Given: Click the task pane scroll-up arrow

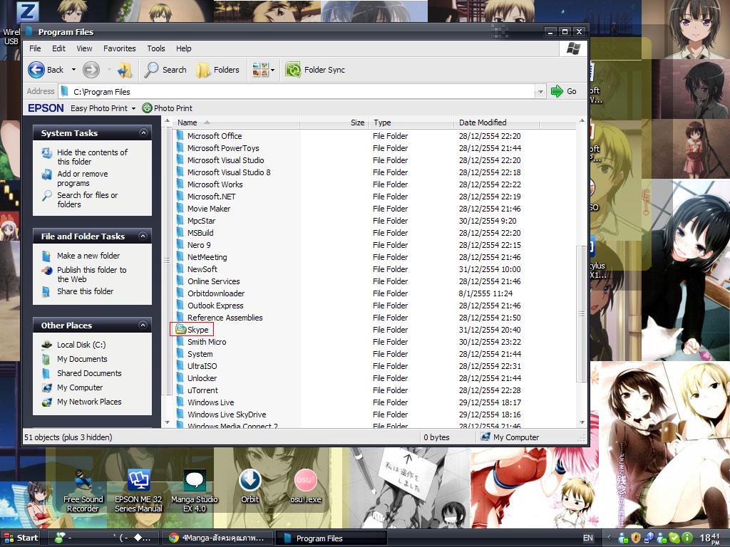Looking at the screenshot, I should pyautogui.click(x=167, y=121).
